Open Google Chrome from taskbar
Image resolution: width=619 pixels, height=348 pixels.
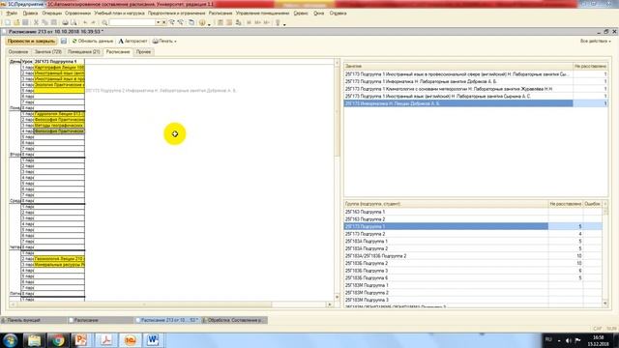(x=58, y=340)
